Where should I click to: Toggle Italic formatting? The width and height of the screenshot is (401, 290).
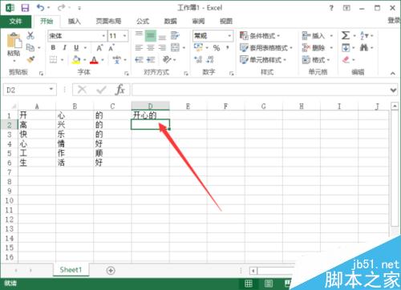[x=64, y=47]
